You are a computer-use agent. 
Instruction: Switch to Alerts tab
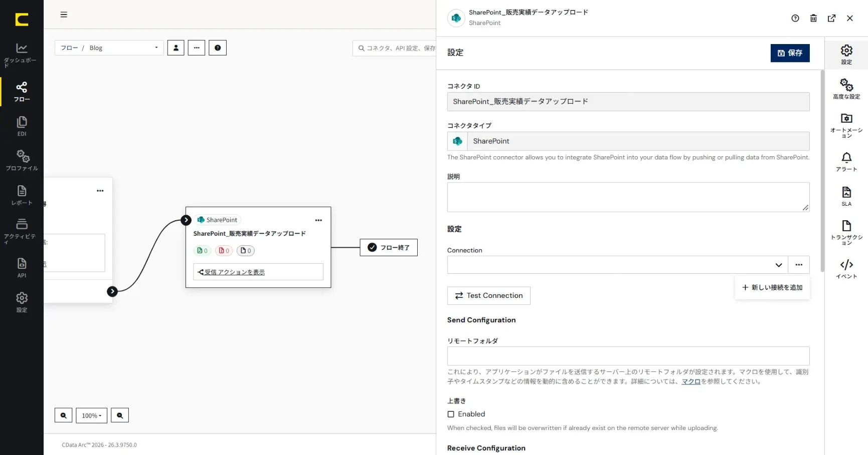click(846, 162)
